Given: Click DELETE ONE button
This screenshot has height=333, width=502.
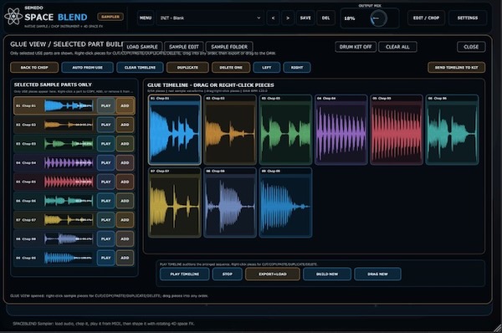Looking at the screenshot, I should tap(231, 68).
